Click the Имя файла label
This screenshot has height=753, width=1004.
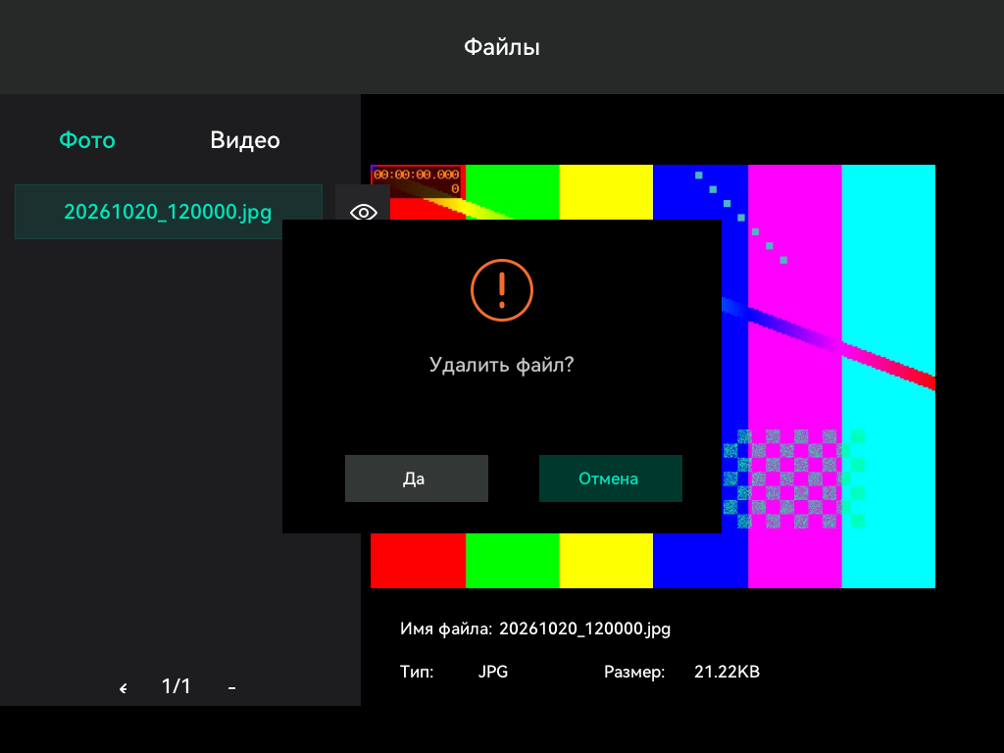click(446, 628)
